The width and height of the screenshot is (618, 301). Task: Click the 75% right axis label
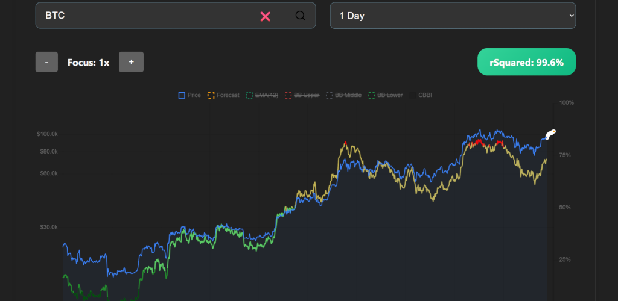click(x=565, y=155)
